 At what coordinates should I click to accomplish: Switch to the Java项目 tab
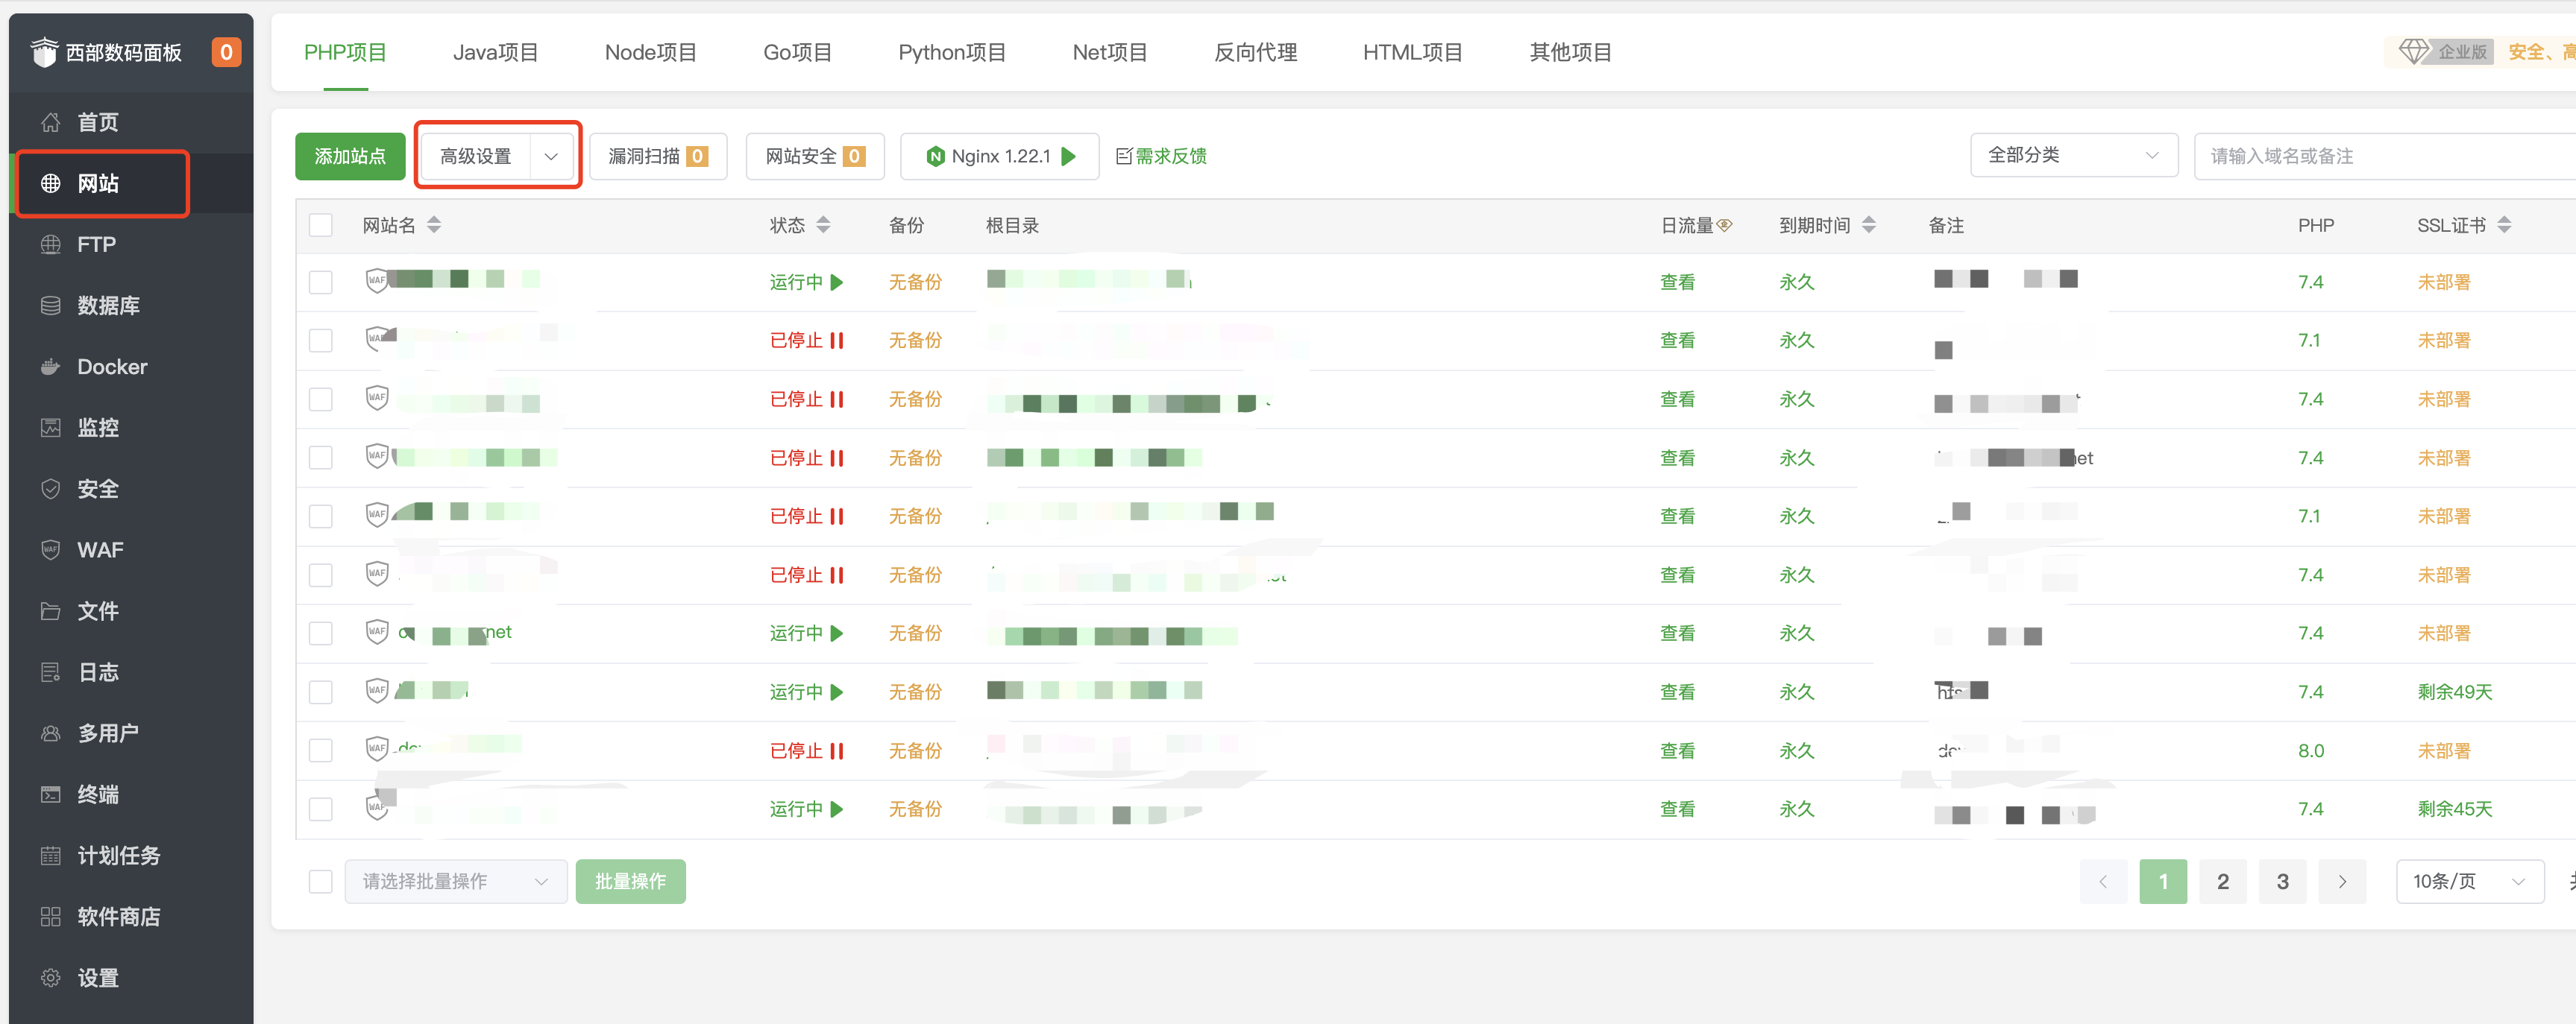point(495,52)
